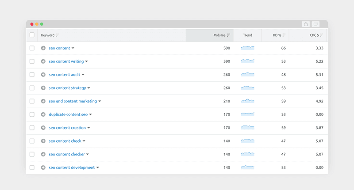Click the Trend column header

[x=247, y=35]
